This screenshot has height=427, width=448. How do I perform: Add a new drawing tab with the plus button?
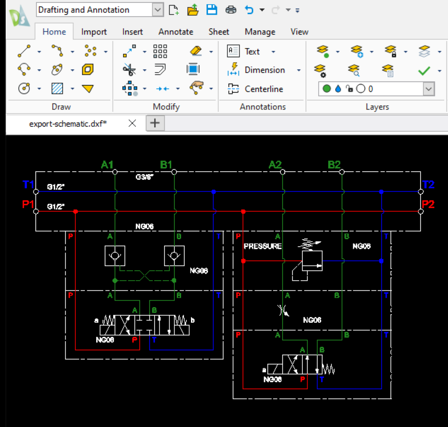tap(154, 123)
